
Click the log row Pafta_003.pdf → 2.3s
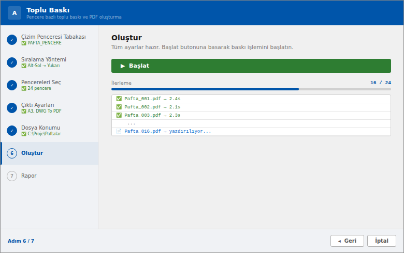click(251, 115)
